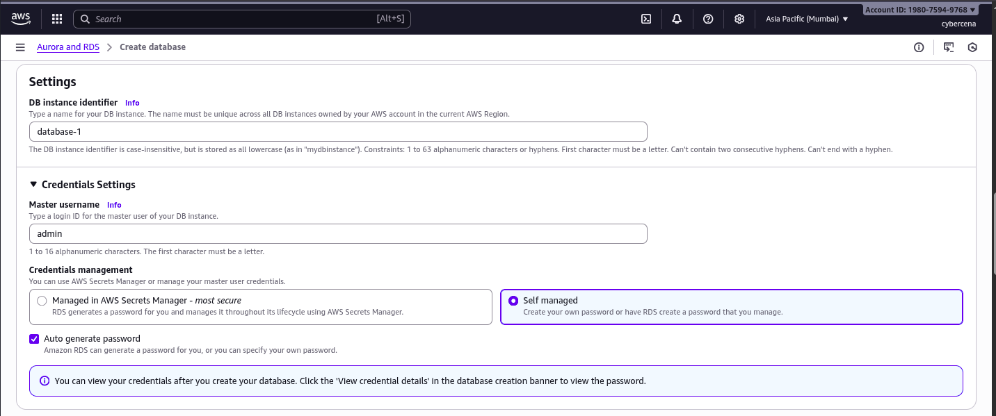This screenshot has height=416, width=996.
Task: Open the AWS services grid menu
Action: (x=57, y=19)
